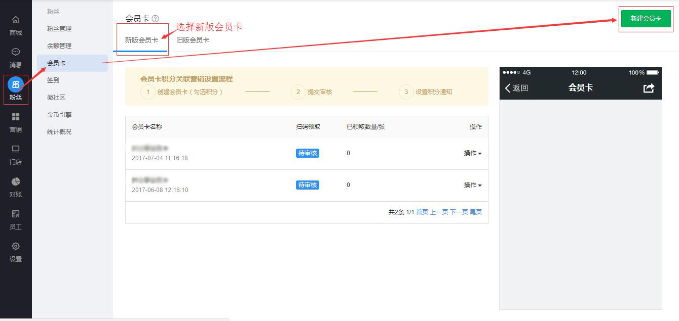Screen dimensions: 679x321
Task: Open the 营销 marketing grid icon
Action: tap(16, 117)
